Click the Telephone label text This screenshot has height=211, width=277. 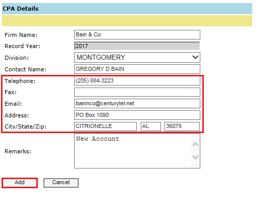20,81
